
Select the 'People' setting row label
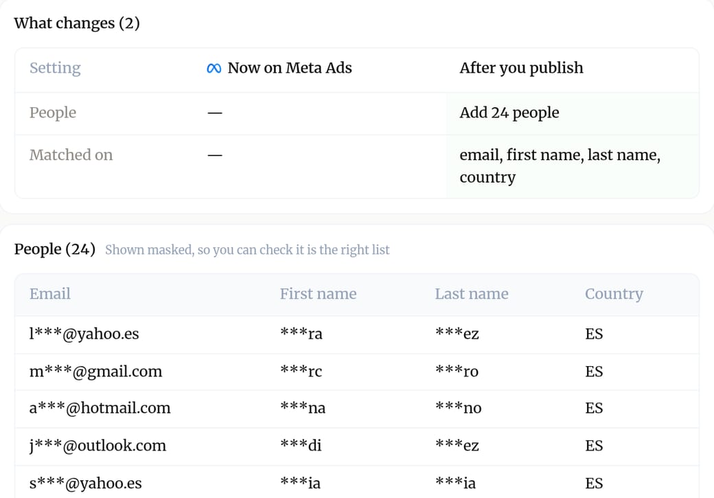[53, 113]
